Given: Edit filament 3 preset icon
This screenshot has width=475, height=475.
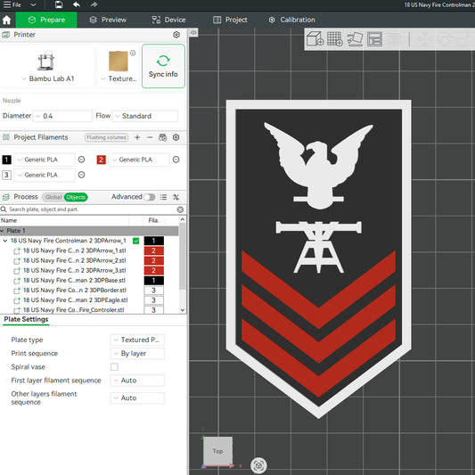Looking at the screenshot, I should tap(81, 175).
